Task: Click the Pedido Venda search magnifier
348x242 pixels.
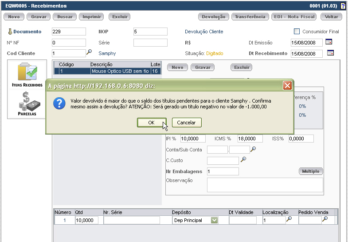Action: tap(325, 220)
